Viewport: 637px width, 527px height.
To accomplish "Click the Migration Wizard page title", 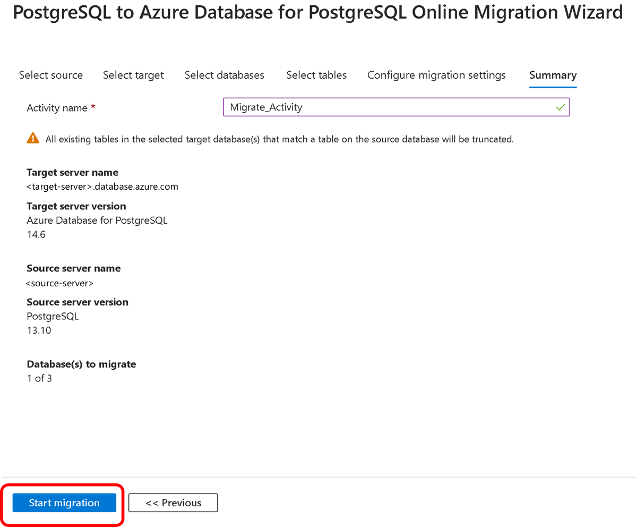I will (x=317, y=12).
